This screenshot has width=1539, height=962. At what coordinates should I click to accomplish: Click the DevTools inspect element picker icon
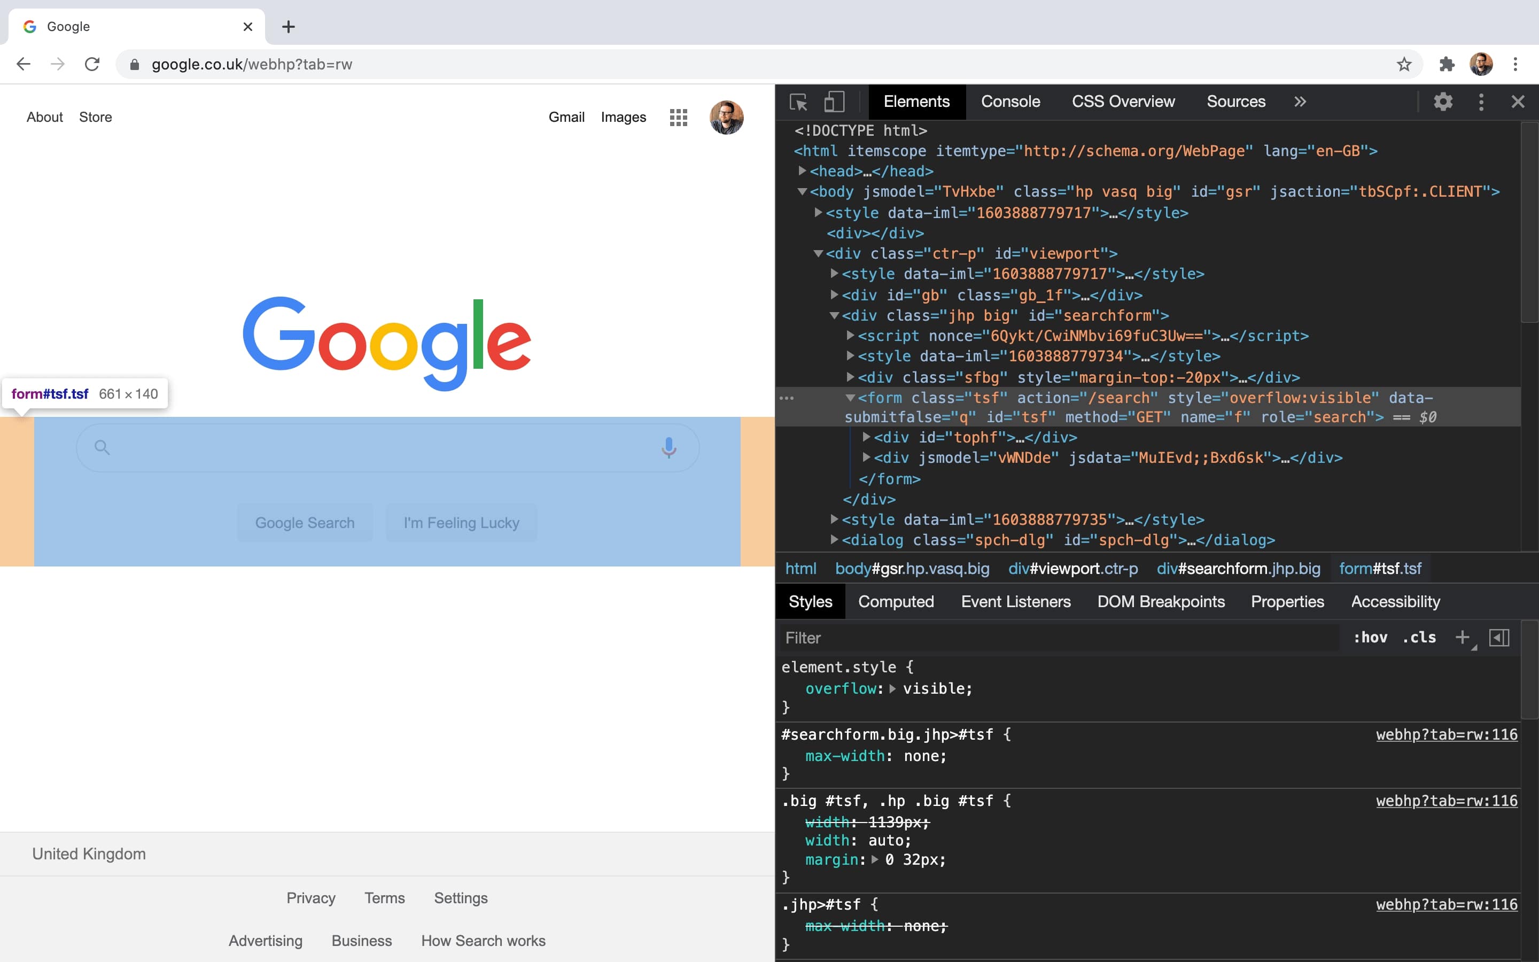click(x=798, y=102)
